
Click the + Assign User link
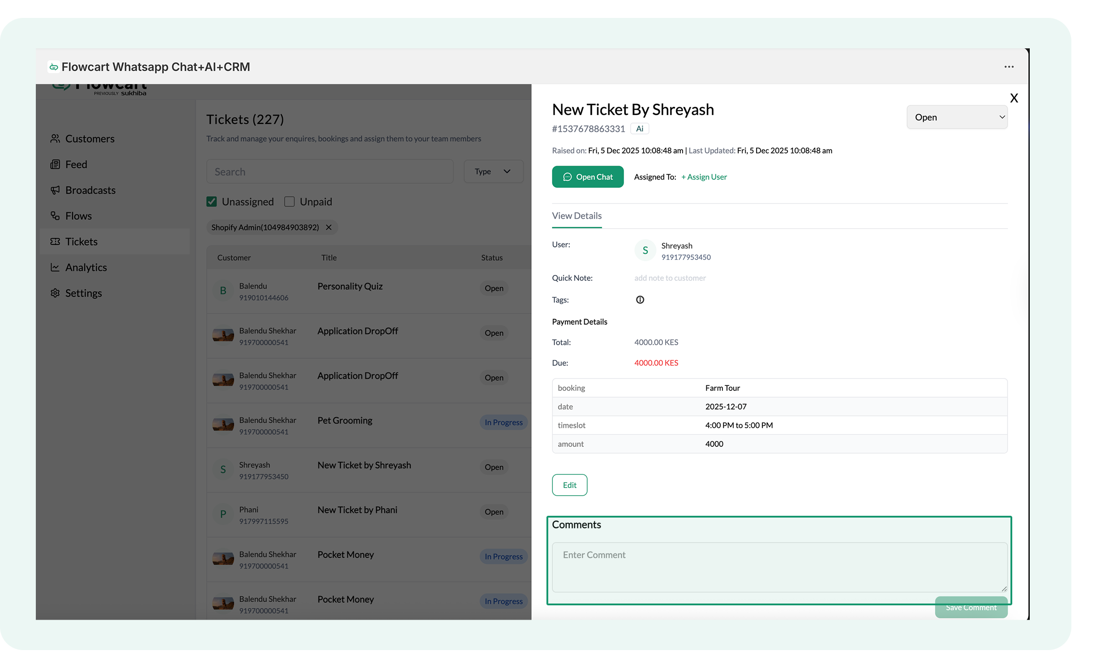click(704, 177)
